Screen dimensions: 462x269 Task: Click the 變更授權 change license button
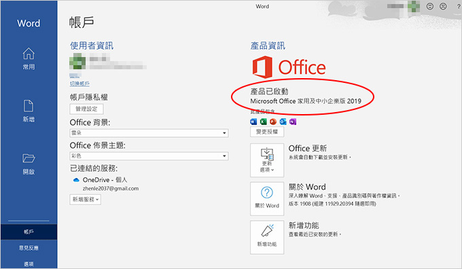pyautogui.click(x=267, y=132)
